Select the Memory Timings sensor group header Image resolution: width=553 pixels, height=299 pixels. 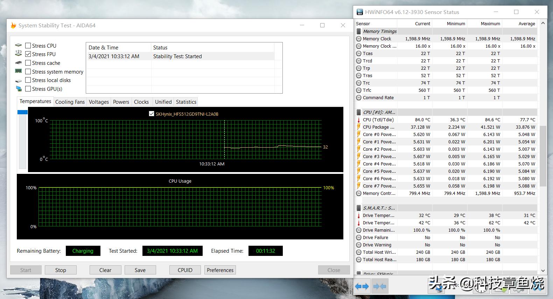[x=379, y=31]
